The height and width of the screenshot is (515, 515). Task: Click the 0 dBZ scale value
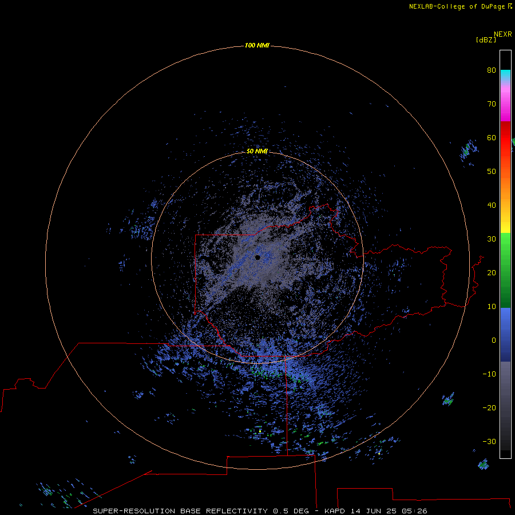[494, 340]
